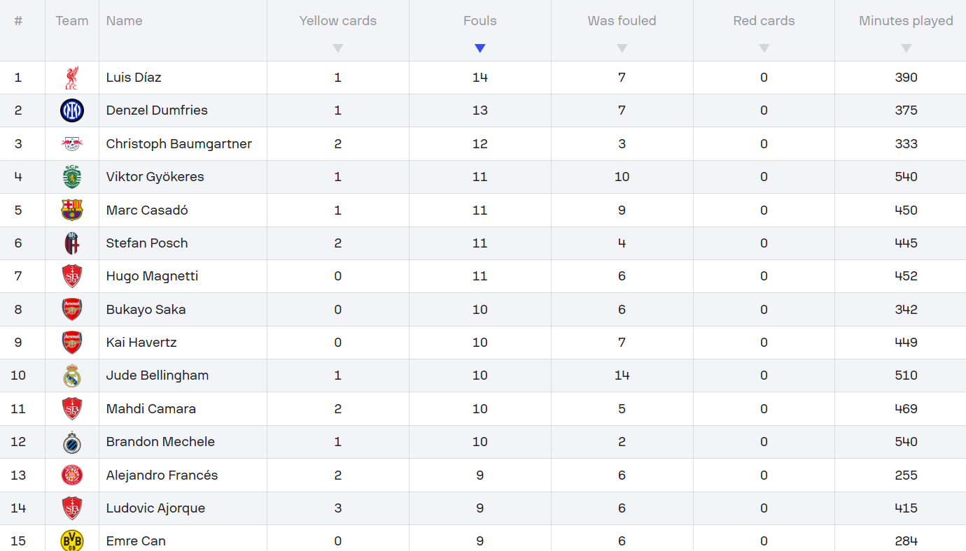Click the RB Leipzig logo beside Baumgartner
This screenshot has width=966, height=551.
click(x=71, y=144)
